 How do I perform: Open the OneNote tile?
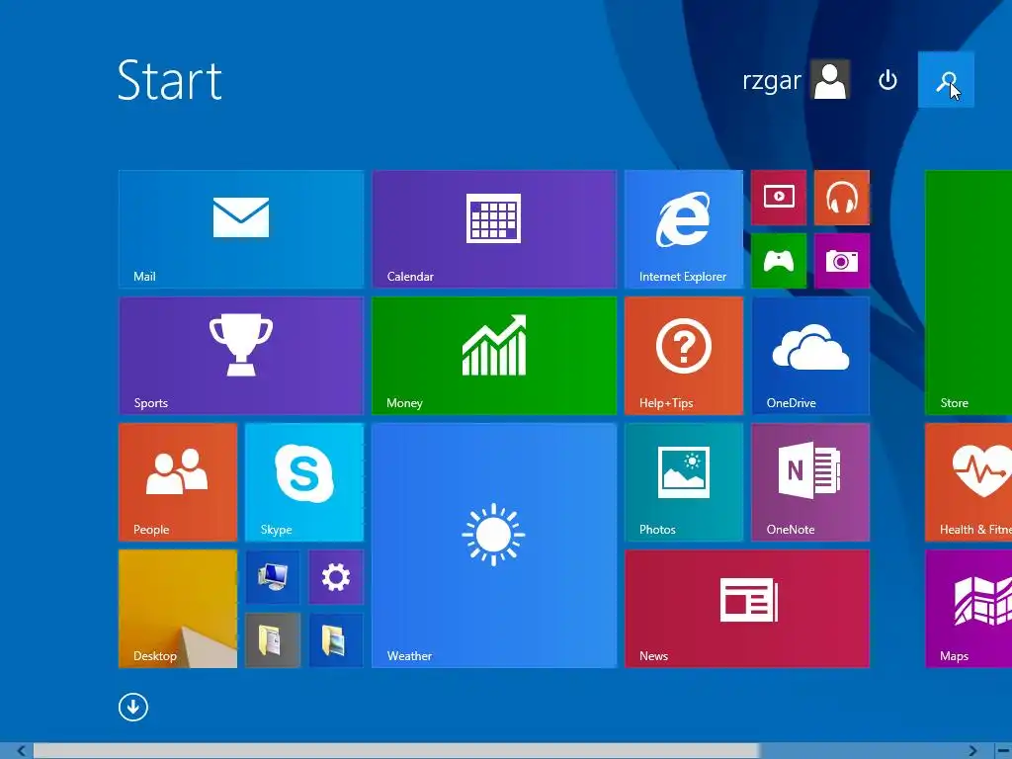[x=810, y=482]
